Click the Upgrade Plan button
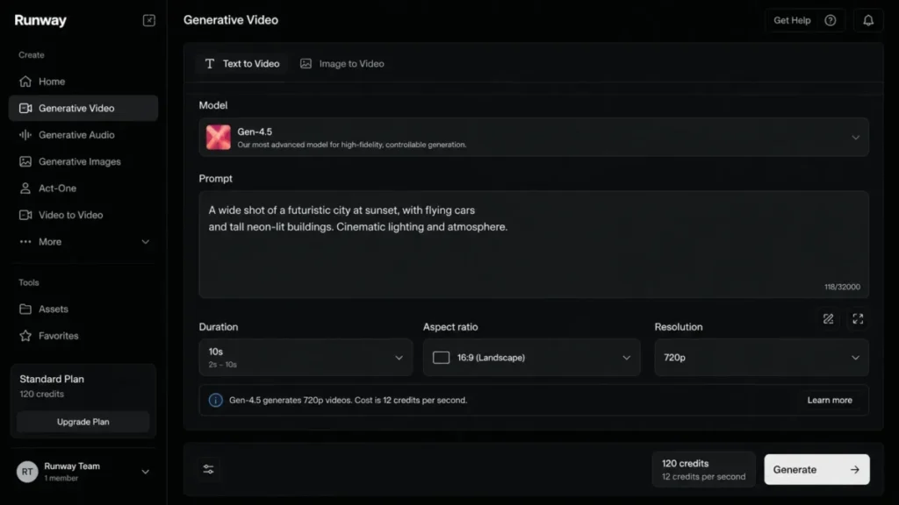 [x=83, y=422]
